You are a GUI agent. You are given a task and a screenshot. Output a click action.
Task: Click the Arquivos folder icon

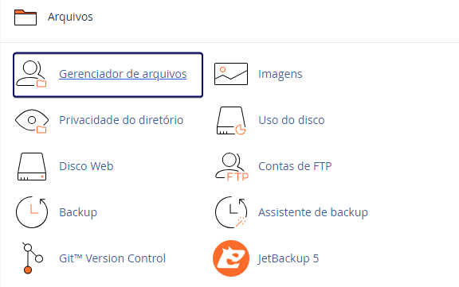tap(25, 17)
